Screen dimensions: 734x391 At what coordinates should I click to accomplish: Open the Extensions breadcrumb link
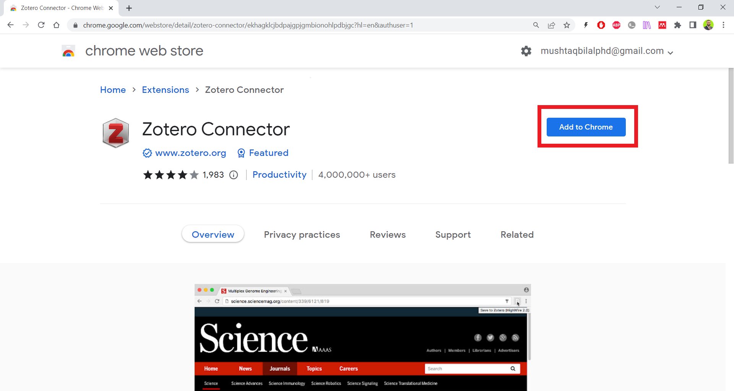(x=166, y=90)
